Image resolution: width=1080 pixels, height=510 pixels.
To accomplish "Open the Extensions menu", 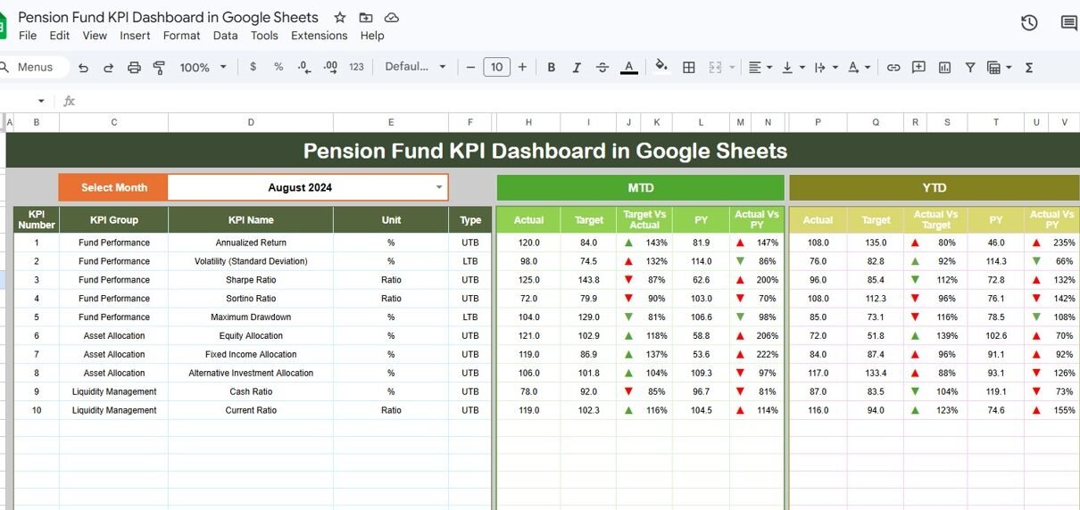I will [x=319, y=36].
